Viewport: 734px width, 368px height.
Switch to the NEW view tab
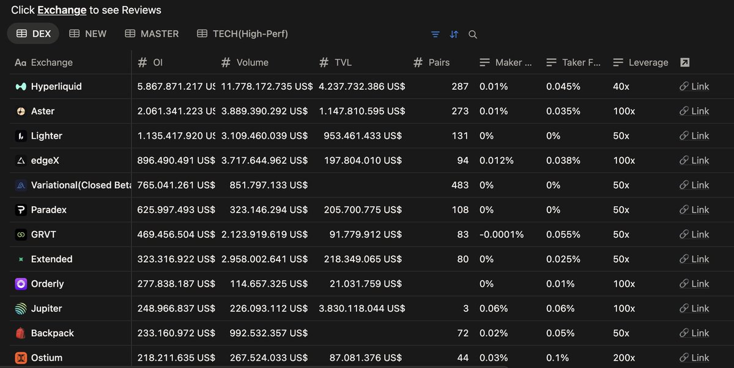tap(87, 34)
